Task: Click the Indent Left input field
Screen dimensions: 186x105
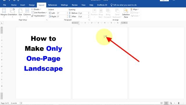Action: (x=62, y=13)
